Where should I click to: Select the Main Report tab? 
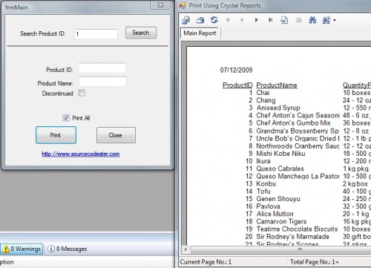click(x=200, y=33)
